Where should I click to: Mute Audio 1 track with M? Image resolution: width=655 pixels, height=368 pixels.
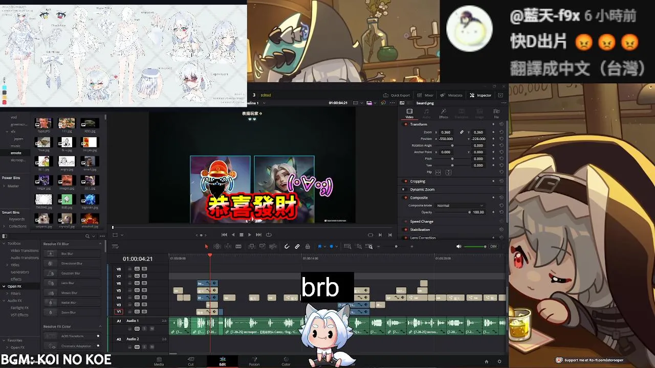click(x=152, y=329)
